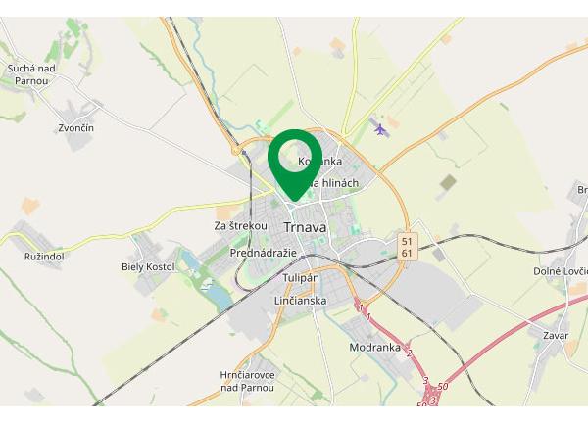588x424 pixels.
Task: Select the Ružindol village label
Action: point(44,257)
